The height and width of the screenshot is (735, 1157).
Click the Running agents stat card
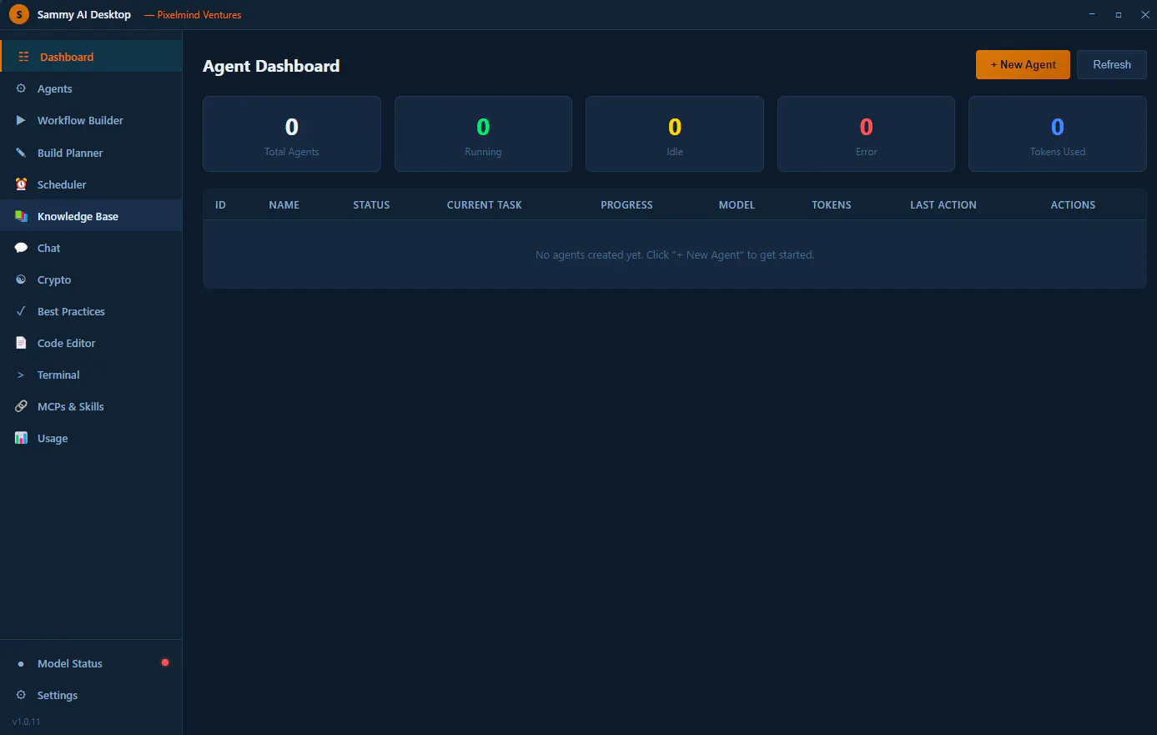[x=483, y=134]
